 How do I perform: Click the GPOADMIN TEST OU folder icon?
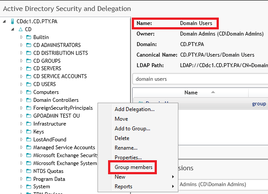(x=29, y=116)
